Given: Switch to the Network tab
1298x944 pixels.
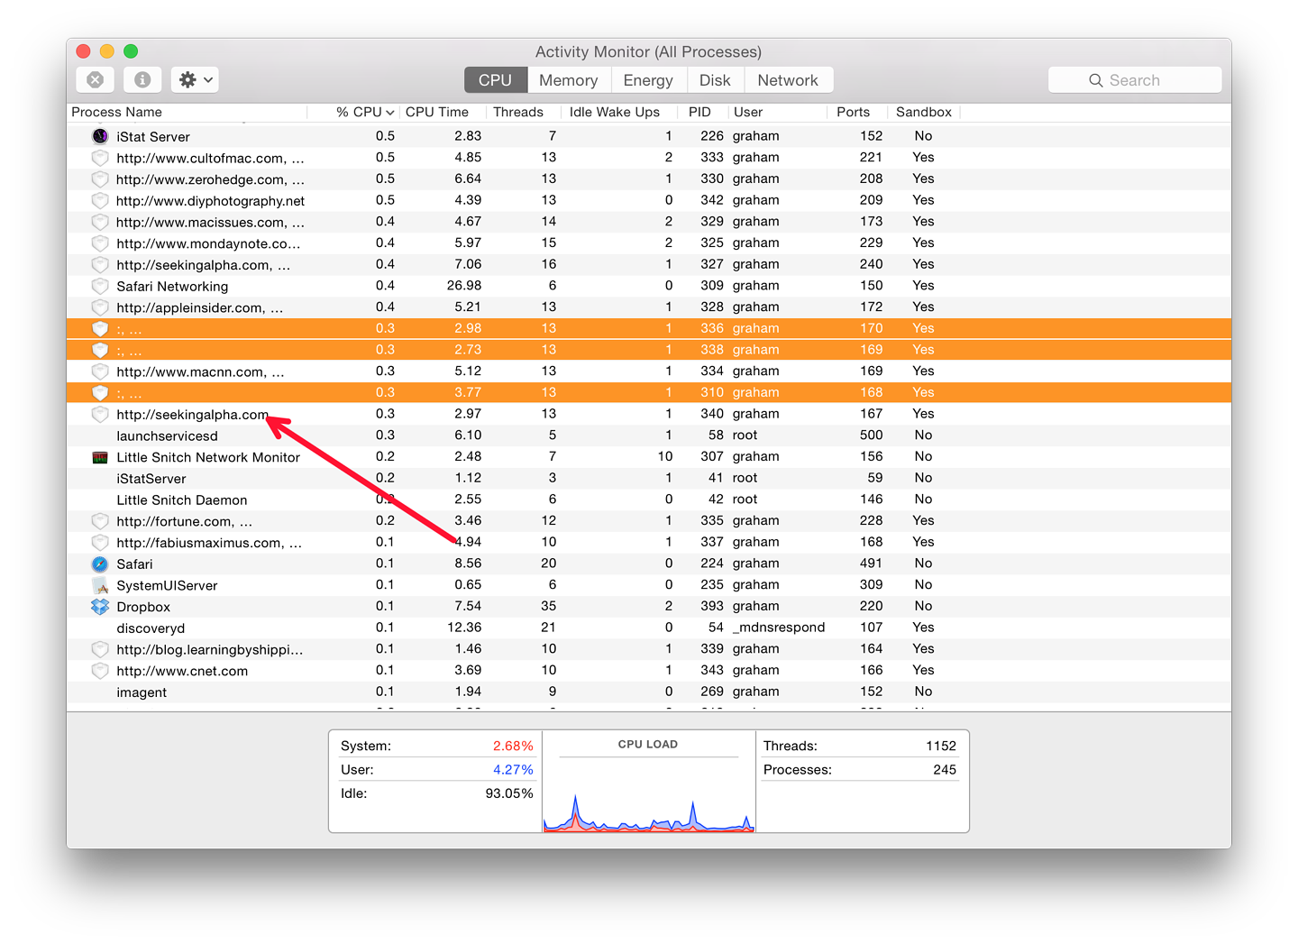Looking at the screenshot, I should [788, 80].
